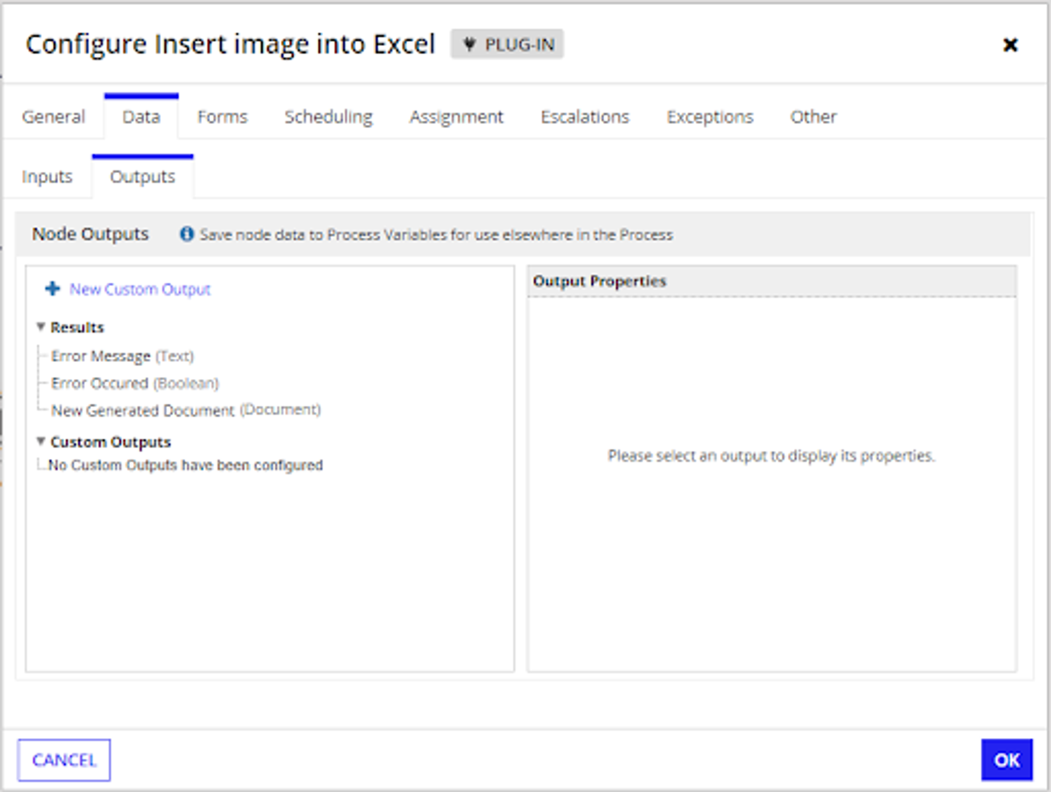The height and width of the screenshot is (792, 1051).
Task: Click the 'Save node data to Process Variables' hint
Action: (x=436, y=234)
